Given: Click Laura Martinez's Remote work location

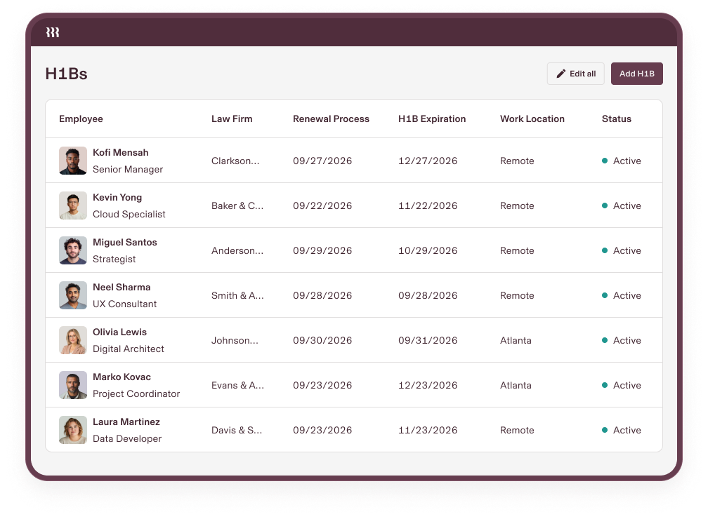Looking at the screenshot, I should pos(517,430).
